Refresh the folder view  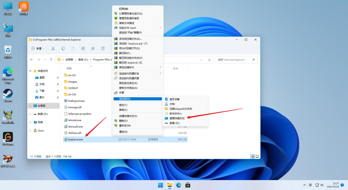[x=209, y=60]
